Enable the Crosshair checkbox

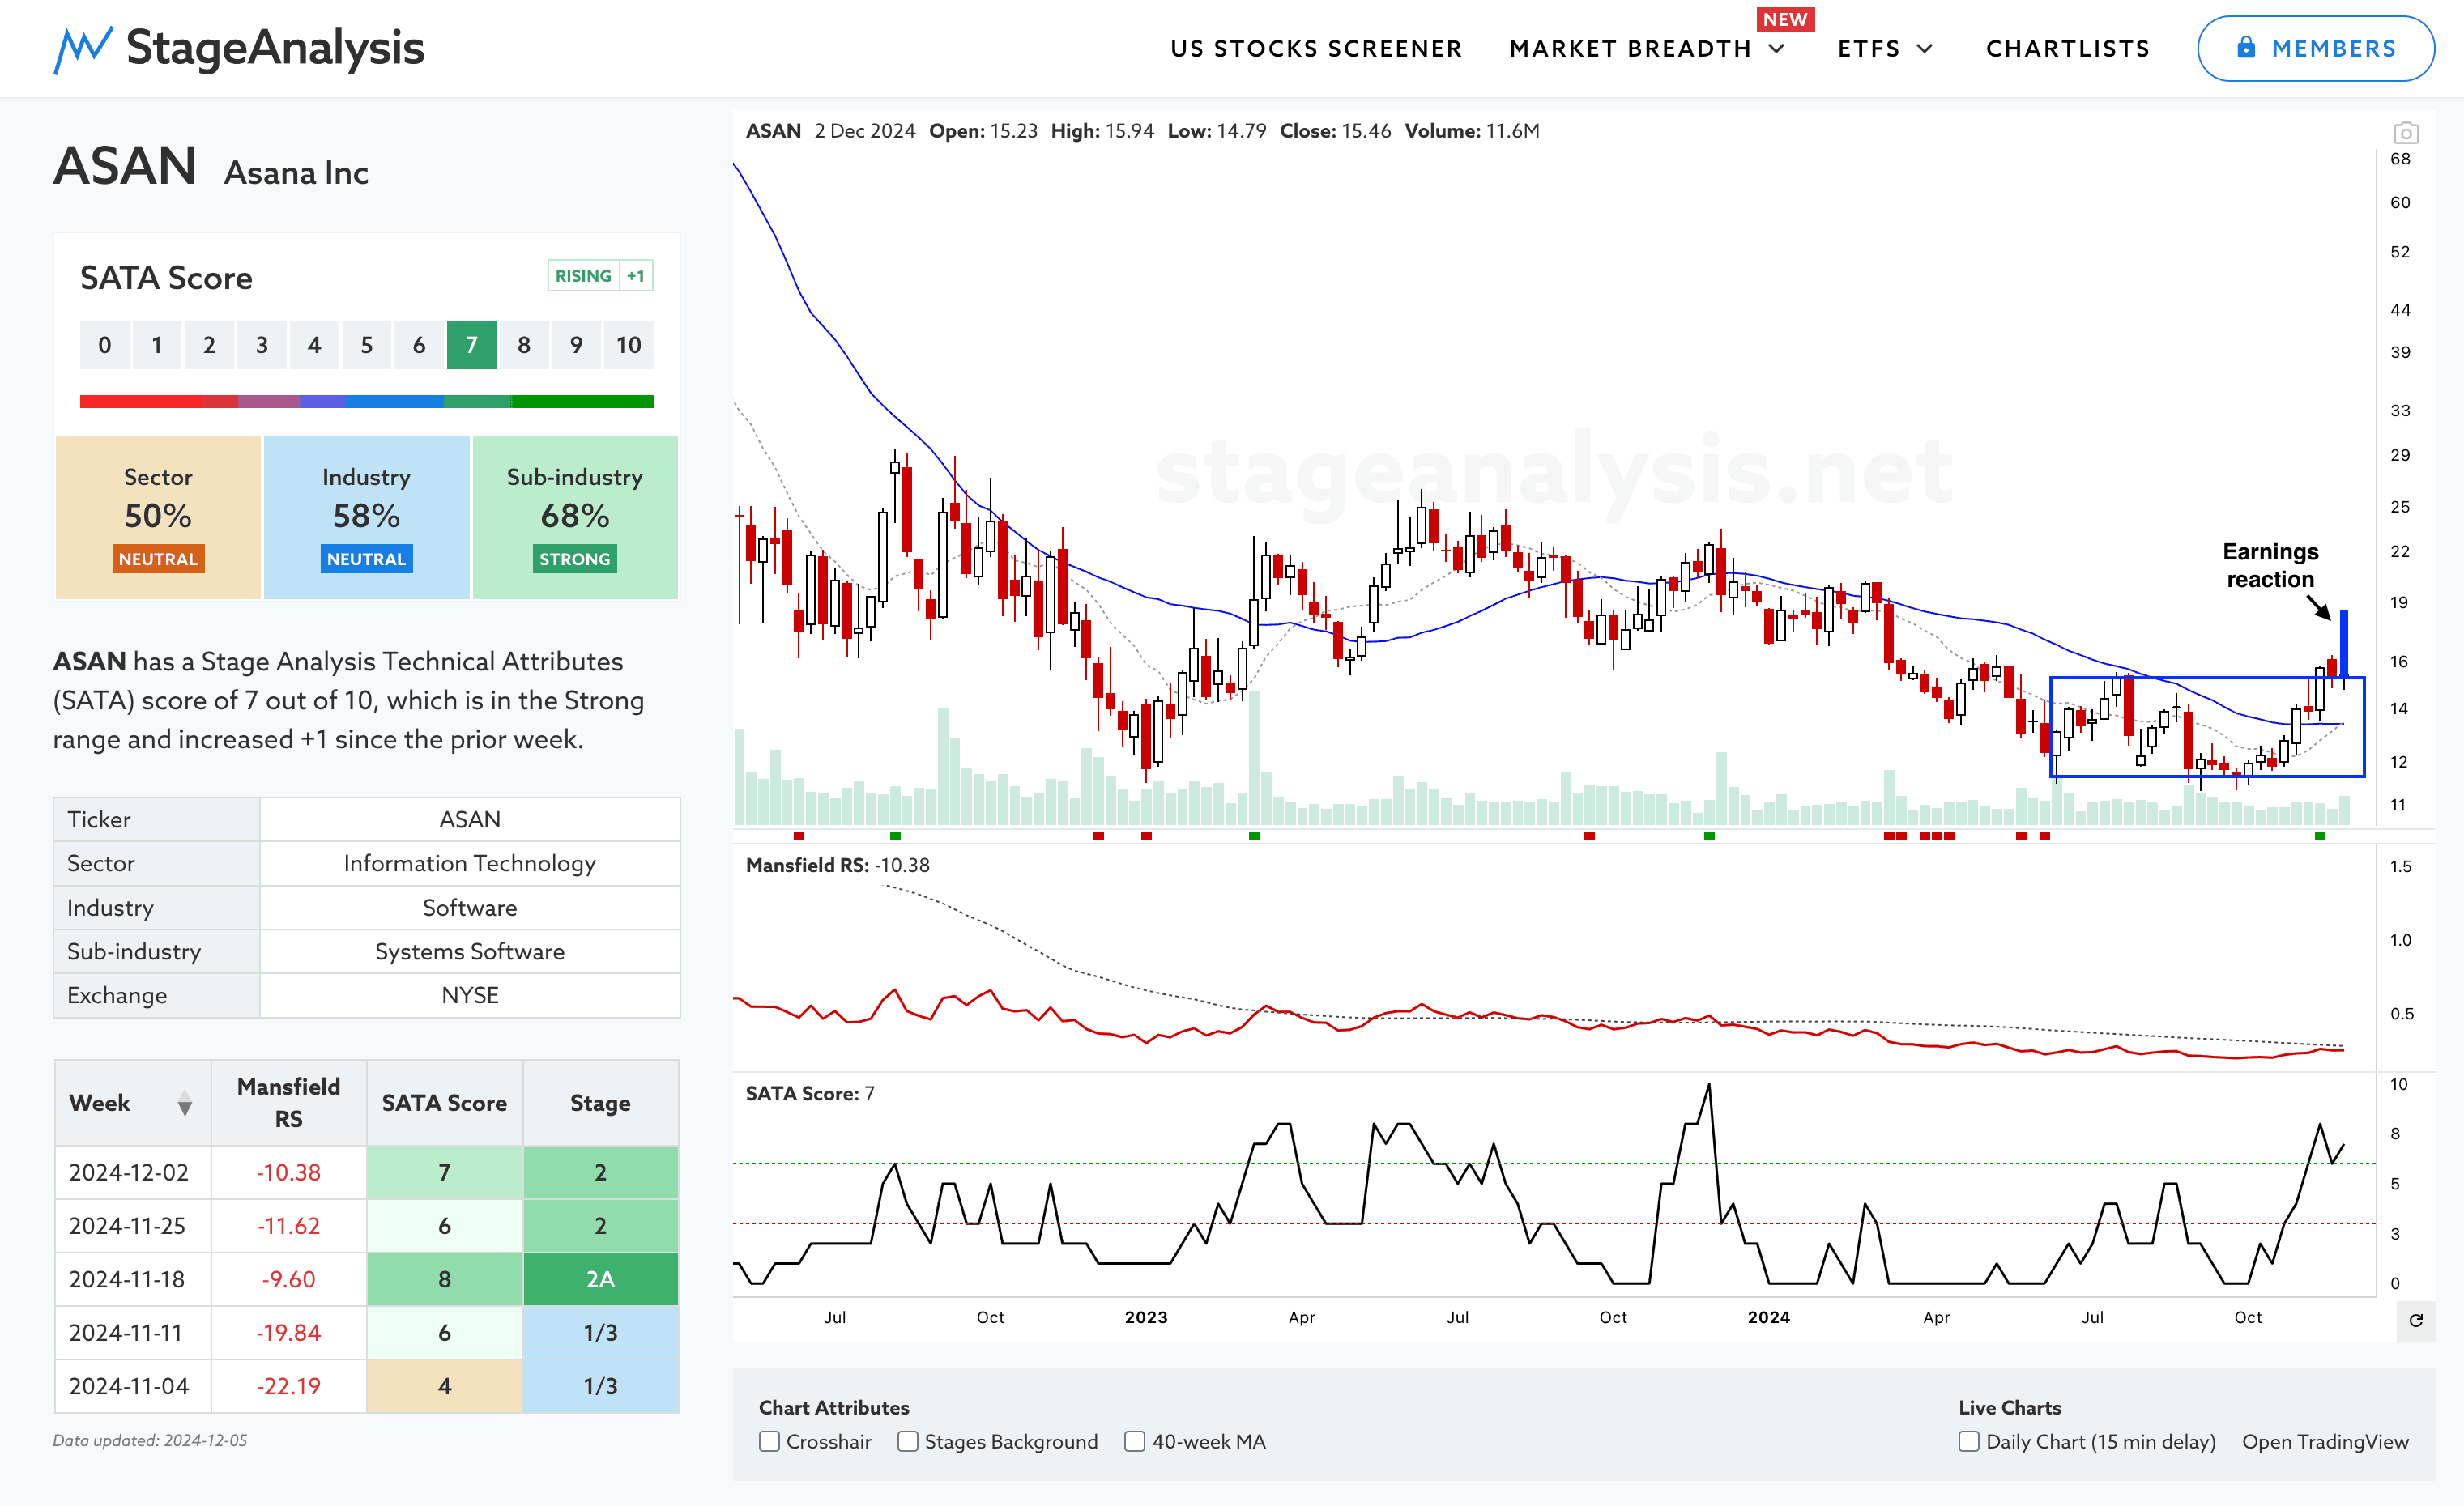[769, 1441]
